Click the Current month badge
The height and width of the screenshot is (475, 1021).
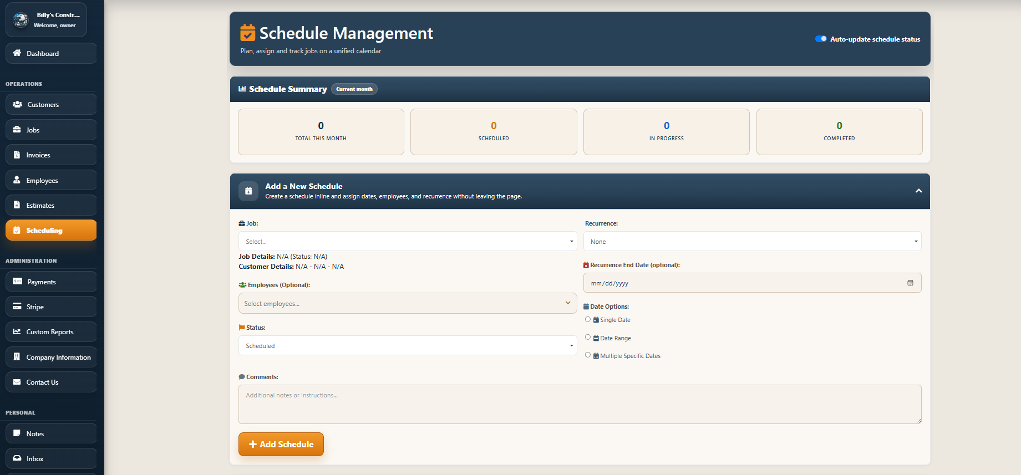(354, 89)
